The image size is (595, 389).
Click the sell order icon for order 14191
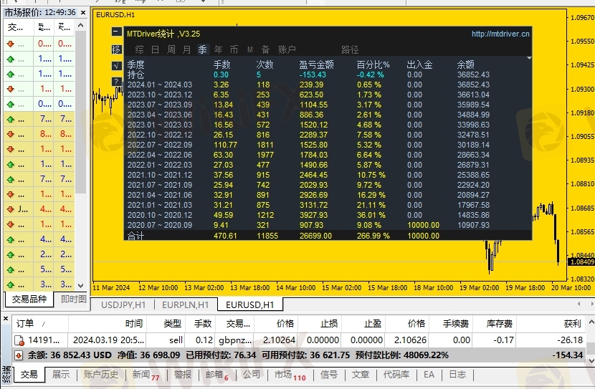coord(19,340)
